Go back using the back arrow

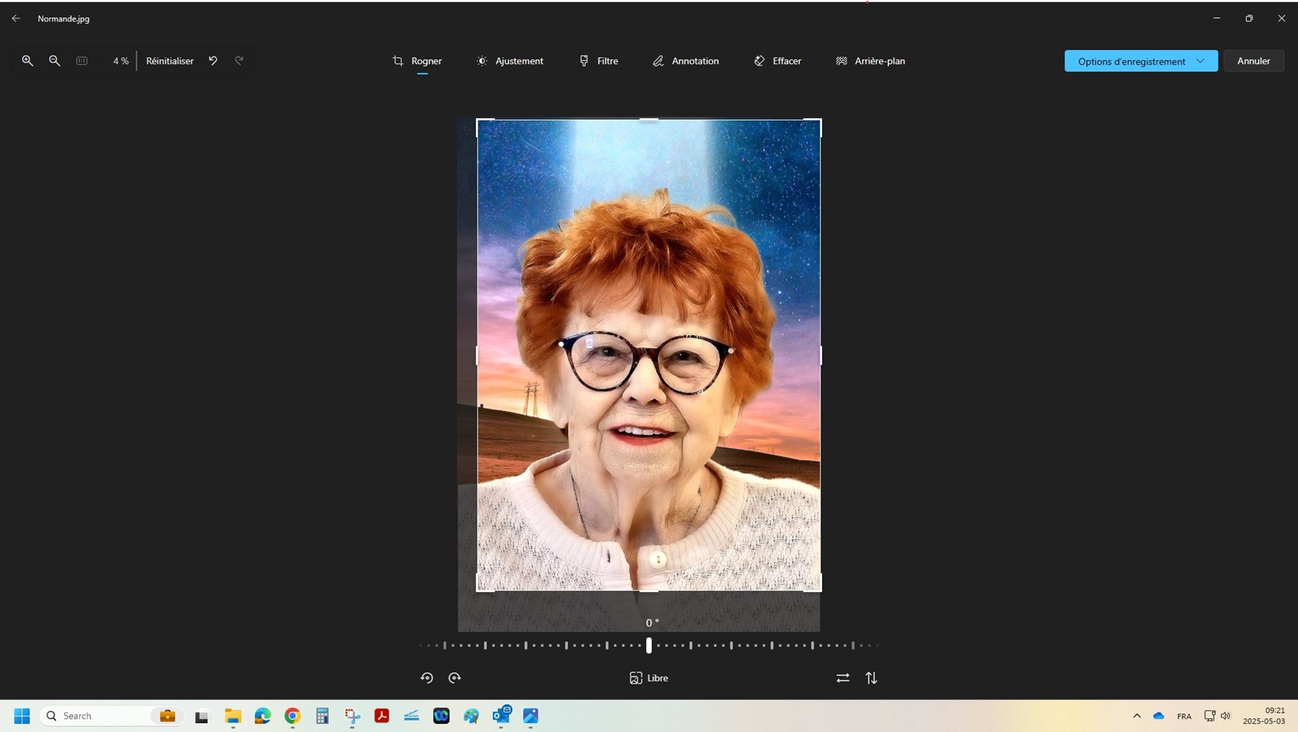coord(16,19)
